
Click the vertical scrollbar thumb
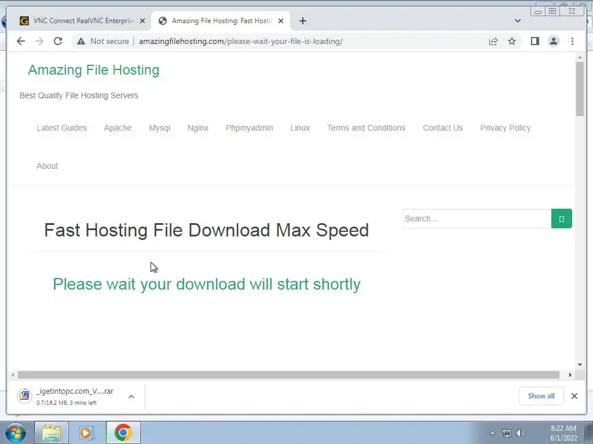pos(580,88)
